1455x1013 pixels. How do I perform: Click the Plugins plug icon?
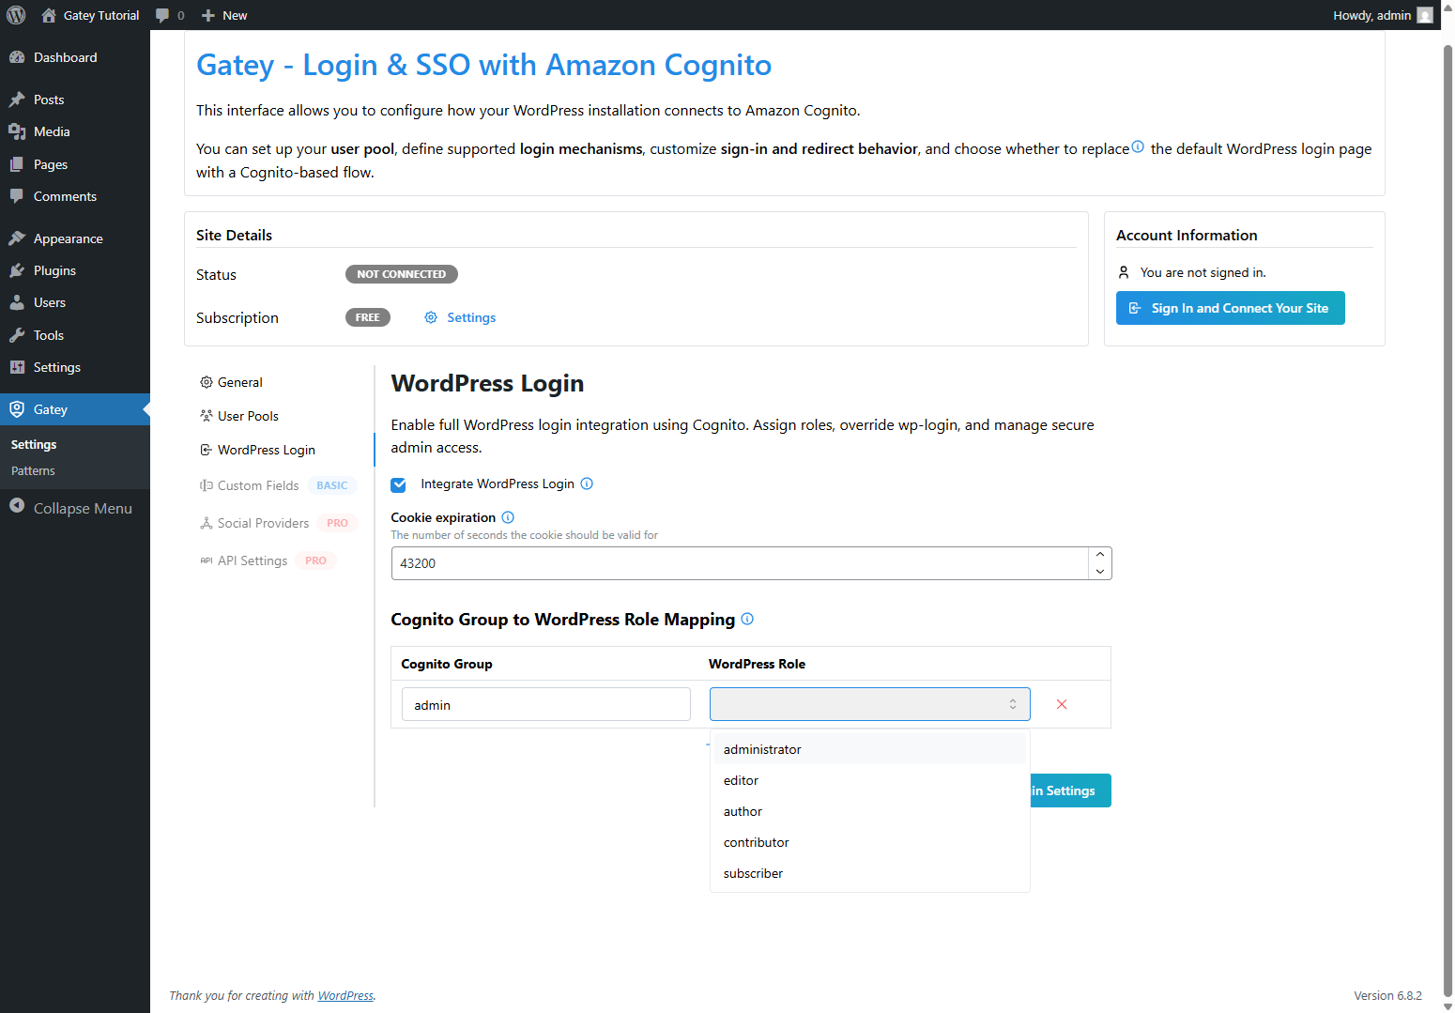tap(17, 270)
